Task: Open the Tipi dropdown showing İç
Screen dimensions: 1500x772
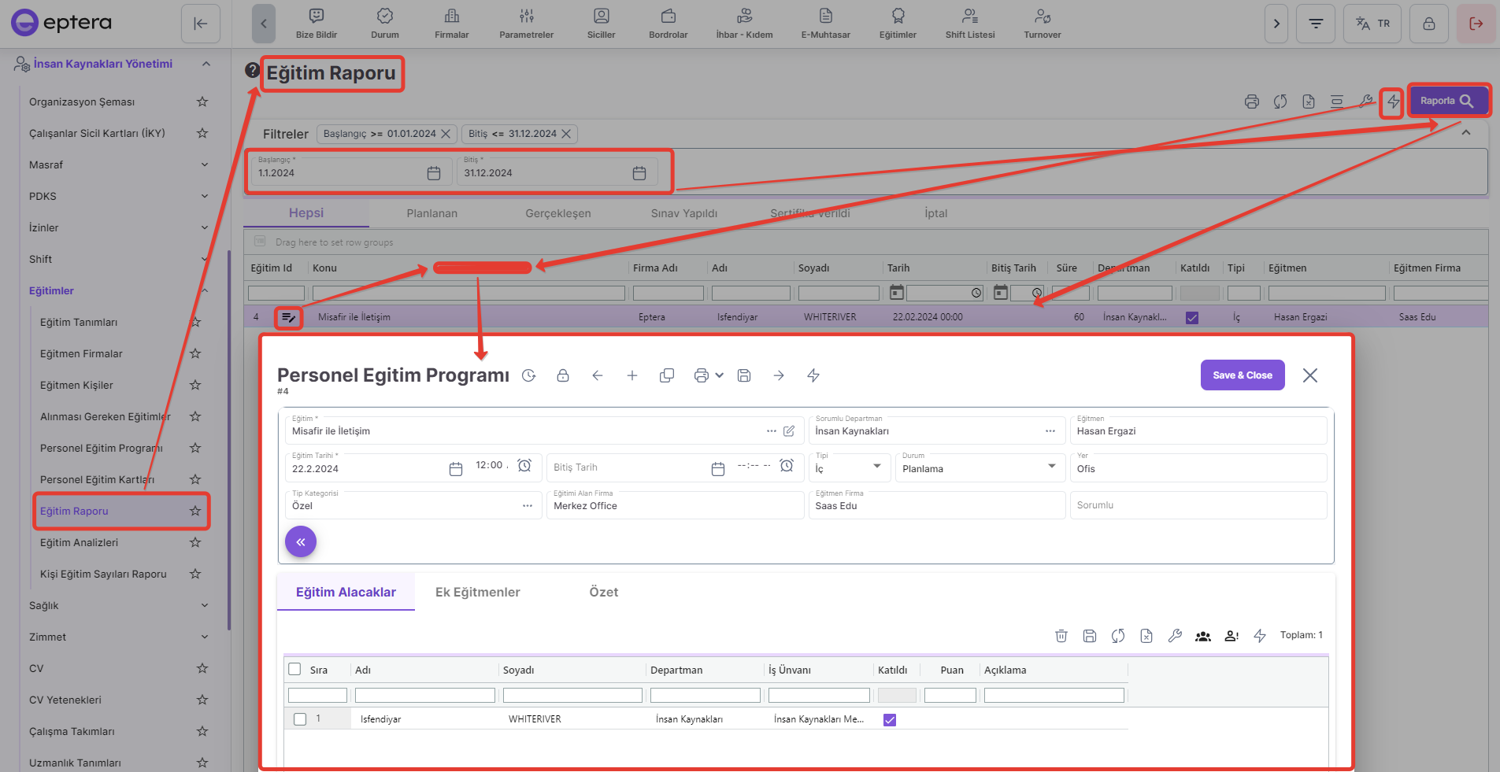Action: coord(850,467)
